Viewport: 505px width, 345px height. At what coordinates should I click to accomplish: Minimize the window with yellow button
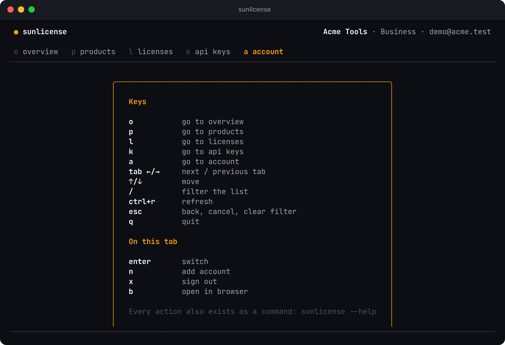click(x=21, y=9)
